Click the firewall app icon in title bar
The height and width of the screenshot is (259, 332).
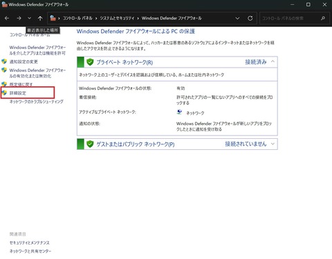[4, 4]
